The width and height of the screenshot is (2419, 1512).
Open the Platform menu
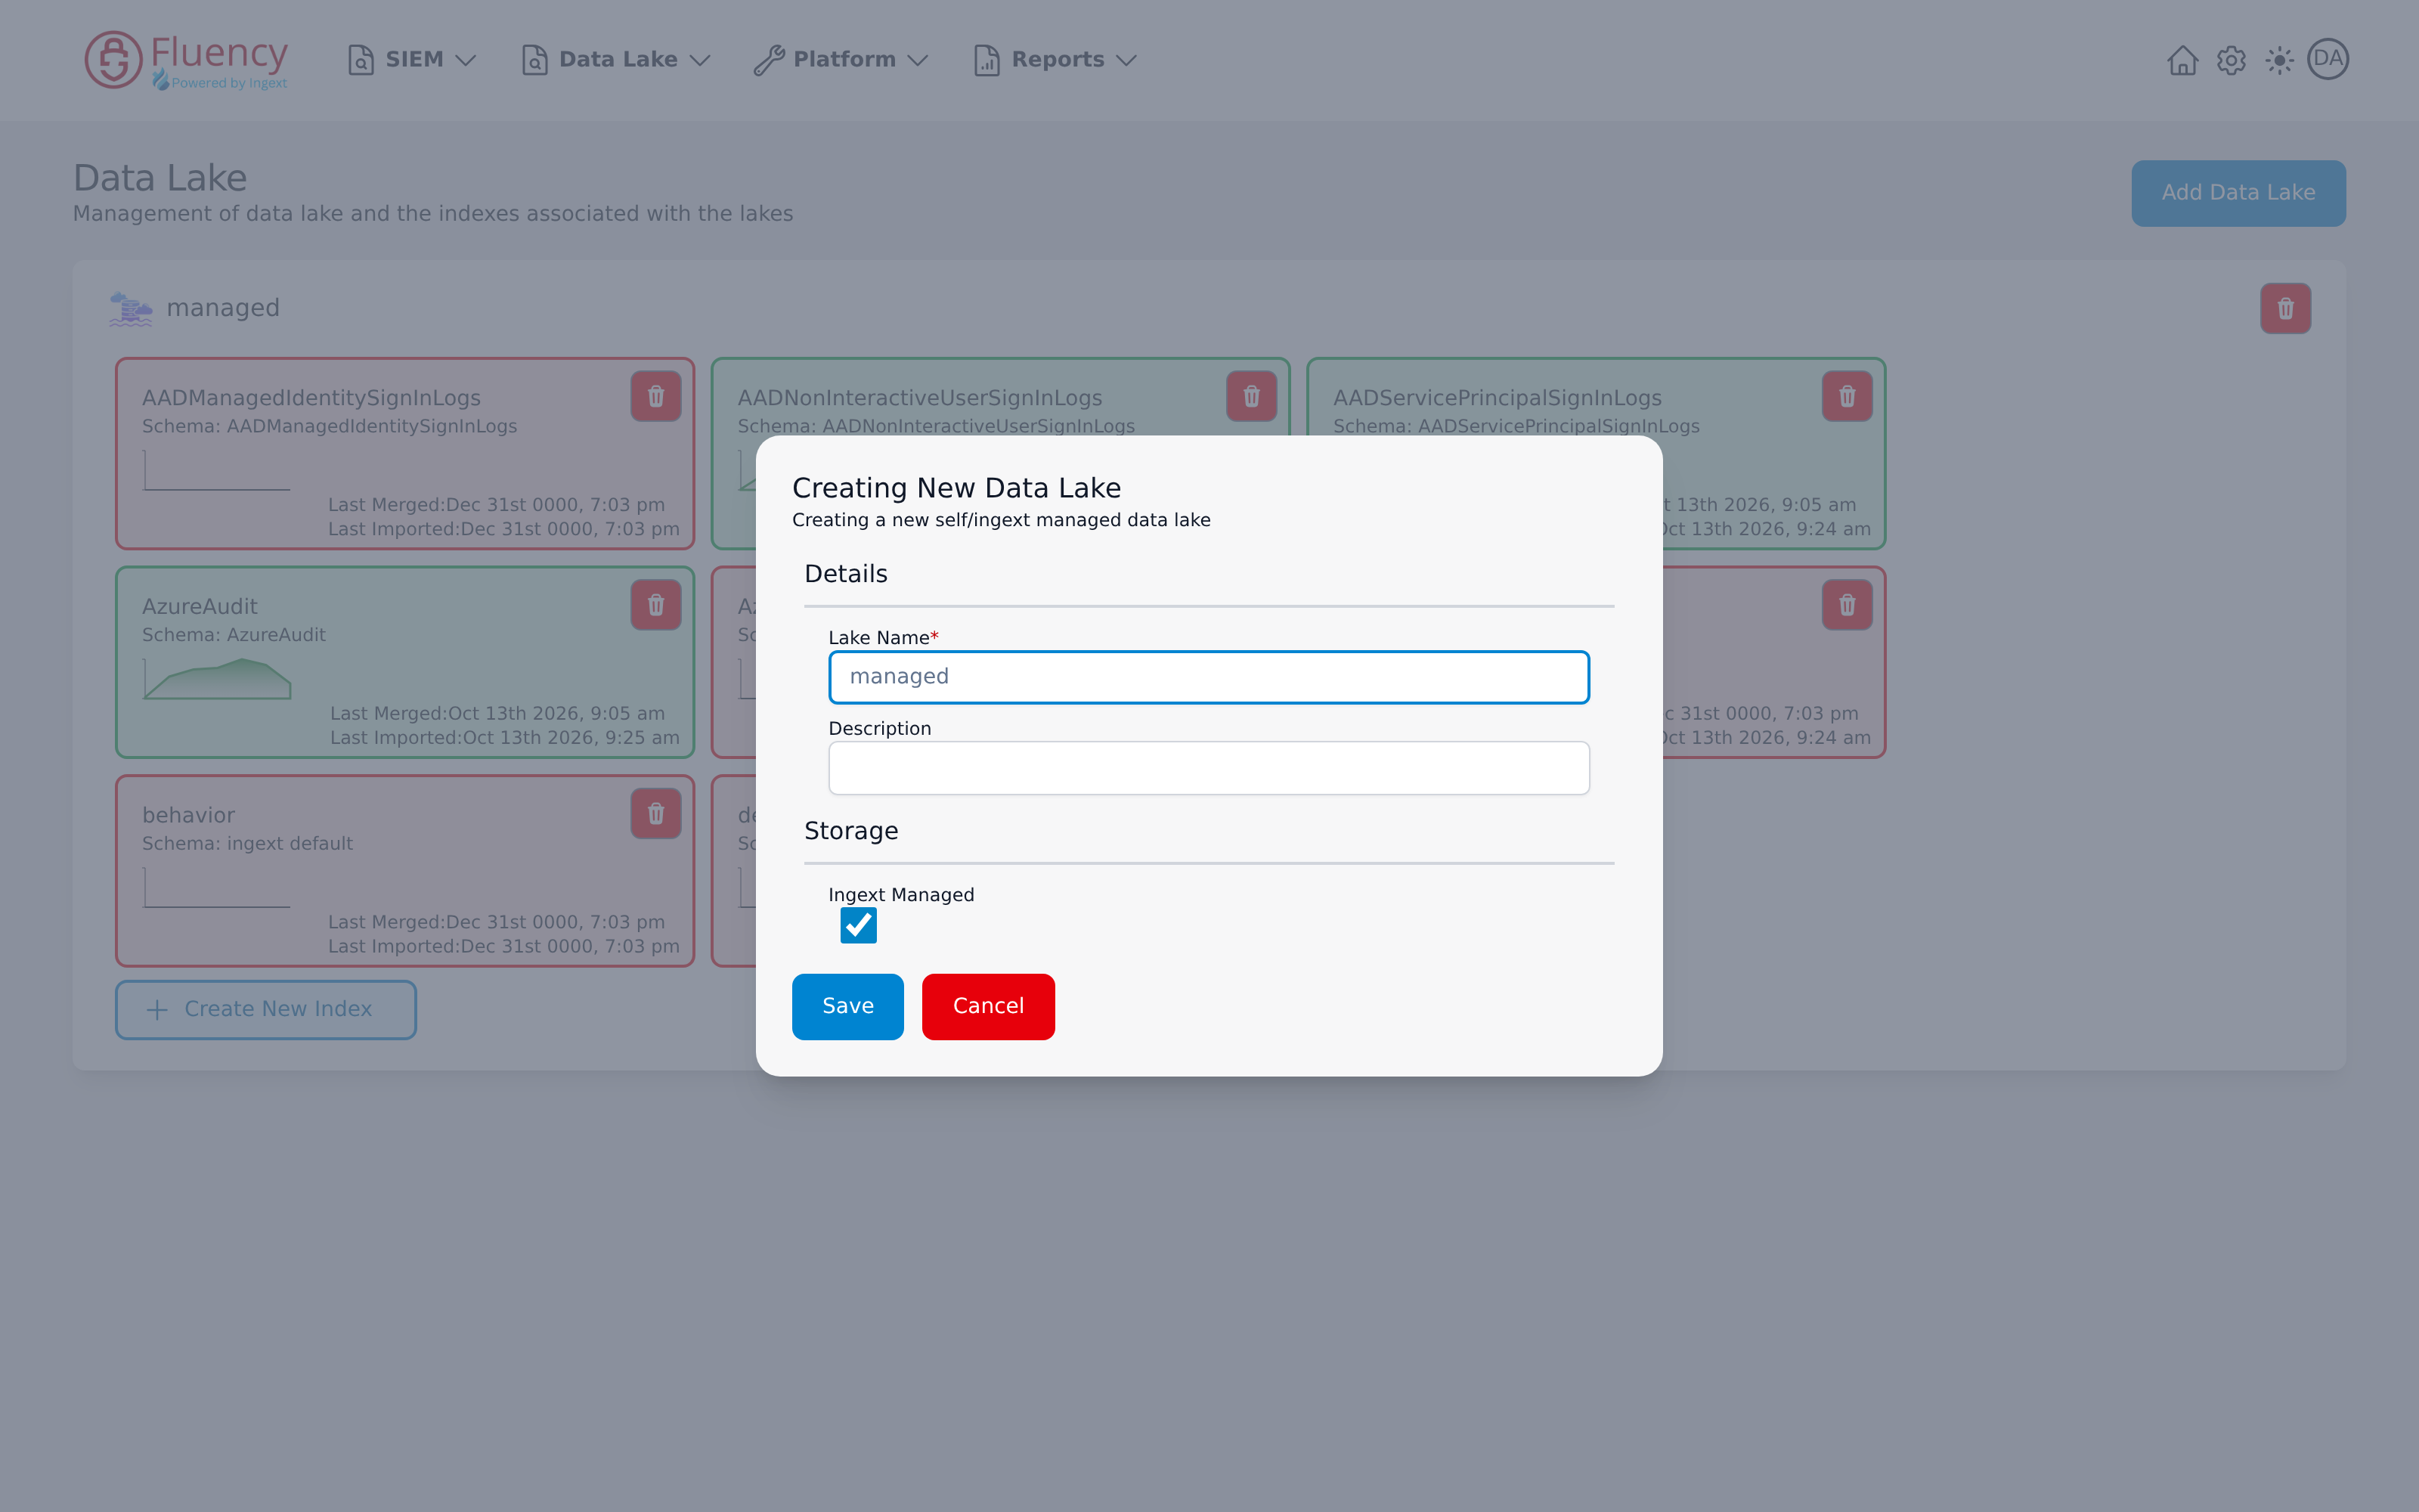pos(841,60)
